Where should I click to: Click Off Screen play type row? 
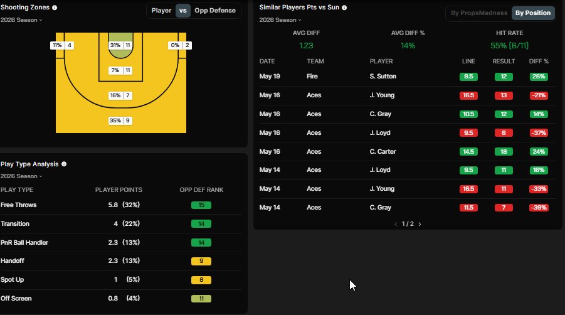(x=120, y=299)
